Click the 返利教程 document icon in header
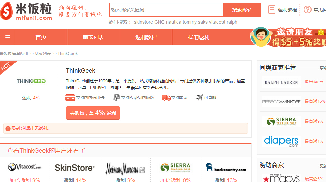 (272, 10)
